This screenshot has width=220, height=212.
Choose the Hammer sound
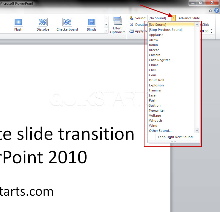(x=171, y=90)
